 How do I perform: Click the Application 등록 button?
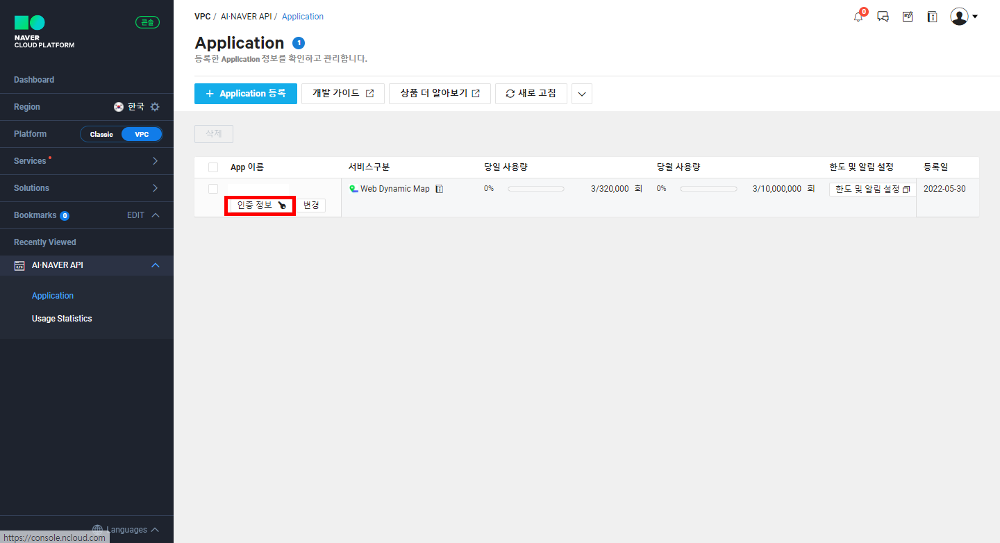tap(246, 94)
